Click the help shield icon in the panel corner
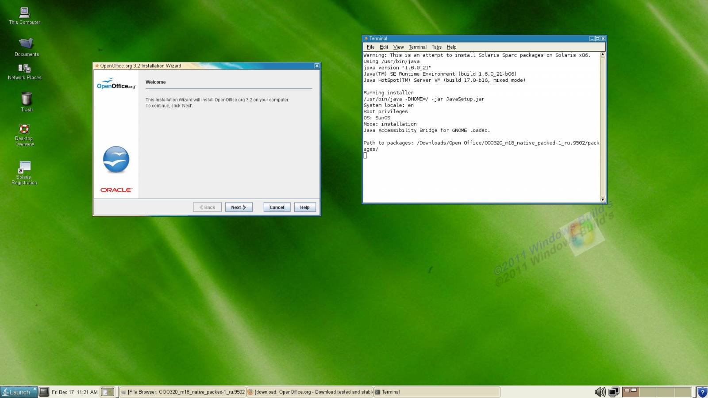Viewport: 708px width, 398px height. click(702, 392)
